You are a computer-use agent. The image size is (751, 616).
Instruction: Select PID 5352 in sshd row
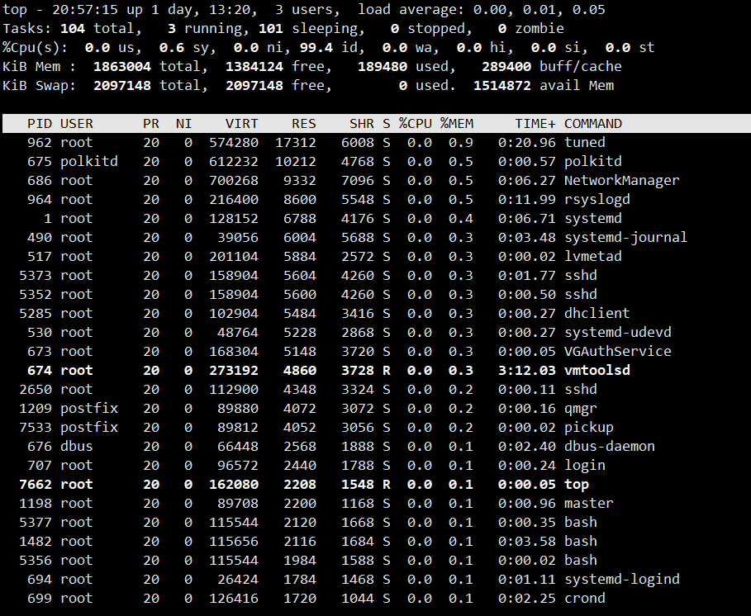click(36, 294)
